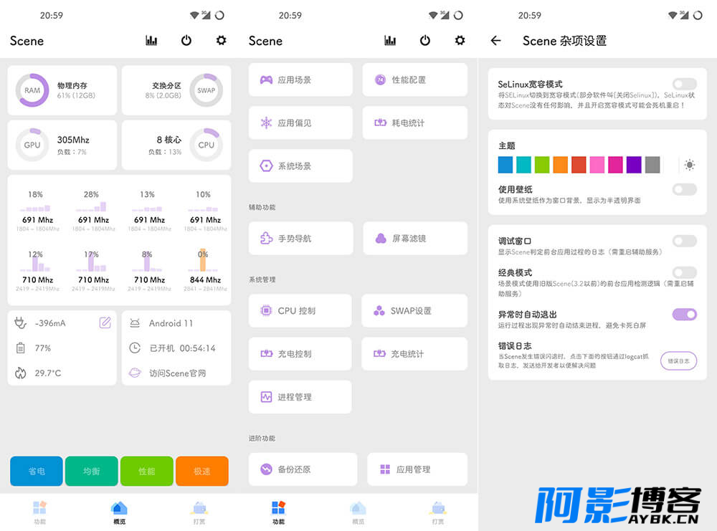717x531 pixels.
Task: Disable 异常时自动退出 switch
Action: (x=685, y=315)
